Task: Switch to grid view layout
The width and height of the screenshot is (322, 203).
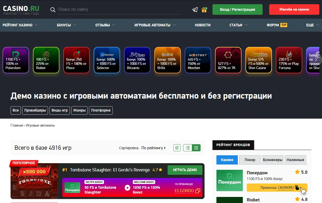Action: click(196, 148)
